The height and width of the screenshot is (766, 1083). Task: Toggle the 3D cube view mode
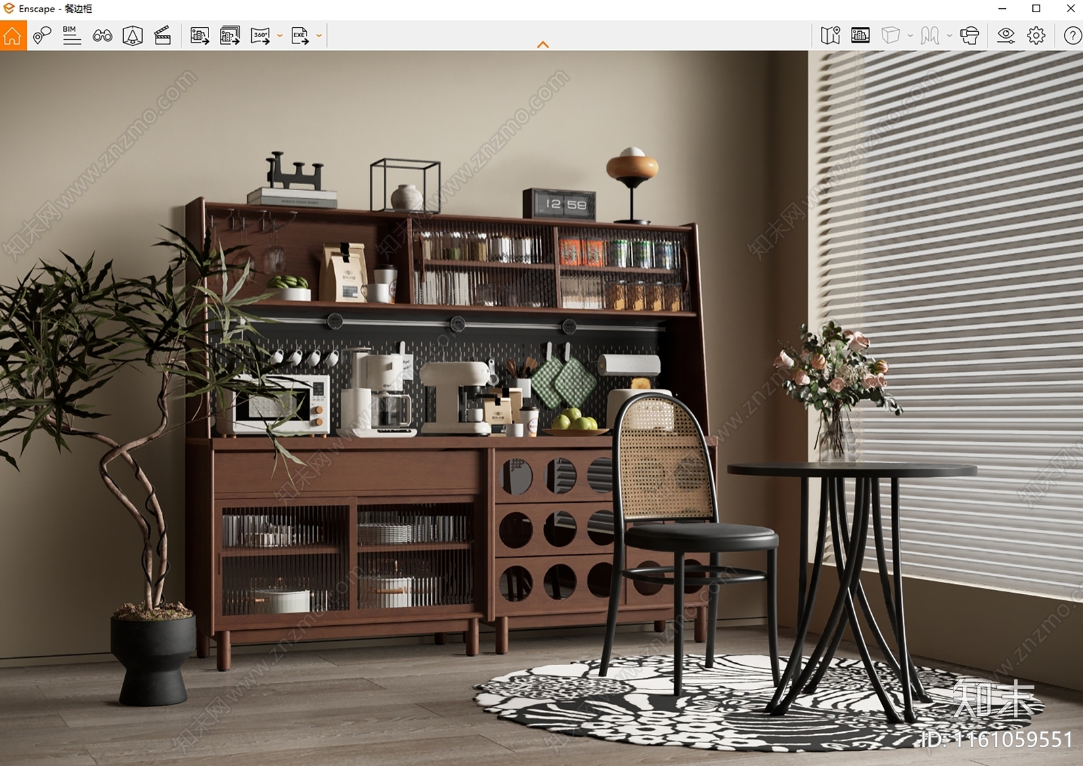click(891, 35)
